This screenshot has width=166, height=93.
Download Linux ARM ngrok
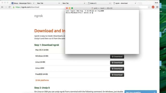pyautogui.click(x=117, y=69)
